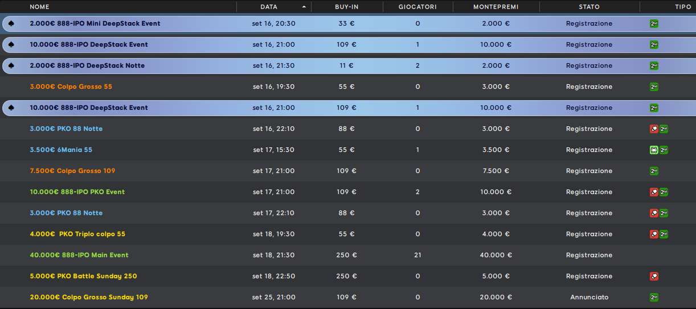The width and height of the screenshot is (696, 309).
Task: Open the 3.000€ Colpo Grosso 55 tournament
Action: tap(71, 87)
